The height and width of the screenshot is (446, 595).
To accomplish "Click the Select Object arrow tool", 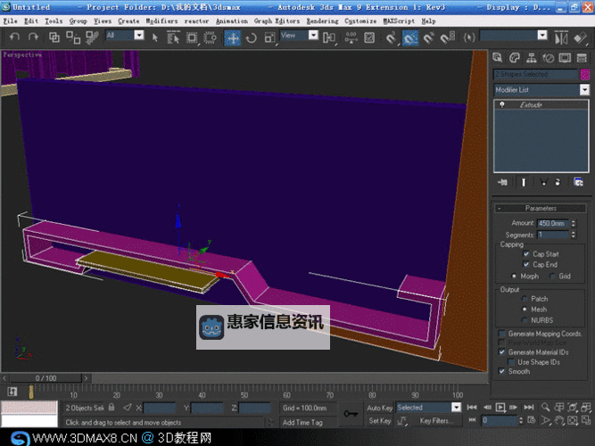I will [x=155, y=37].
